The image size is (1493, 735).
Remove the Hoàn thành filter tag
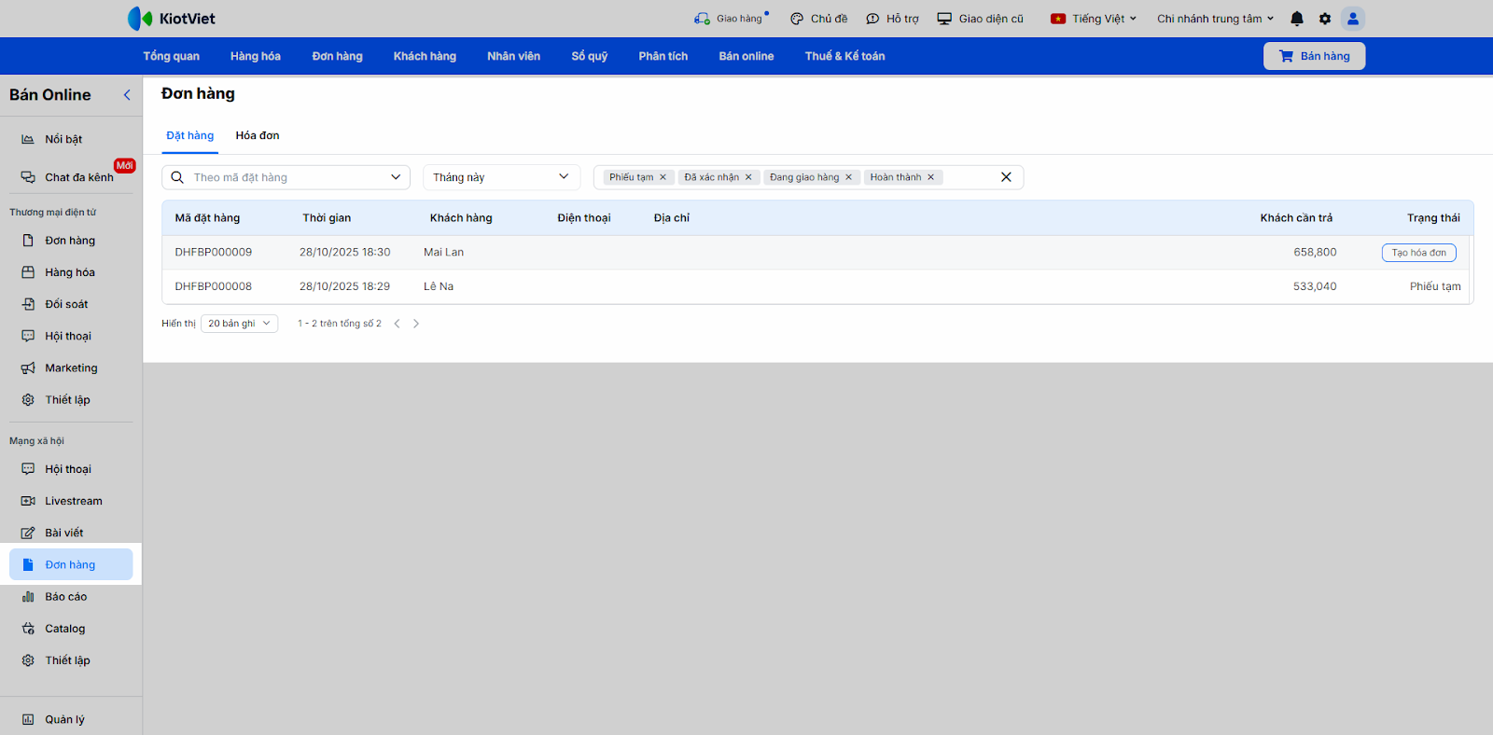[x=930, y=177]
